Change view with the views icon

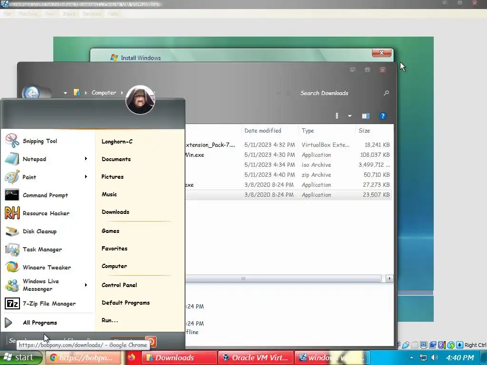pos(337,116)
